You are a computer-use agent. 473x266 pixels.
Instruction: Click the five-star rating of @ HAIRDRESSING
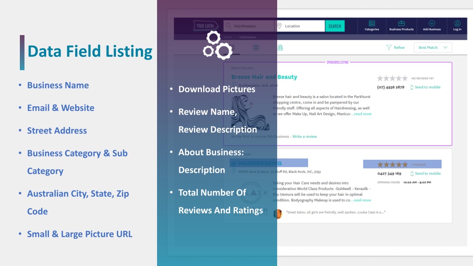tap(393, 165)
